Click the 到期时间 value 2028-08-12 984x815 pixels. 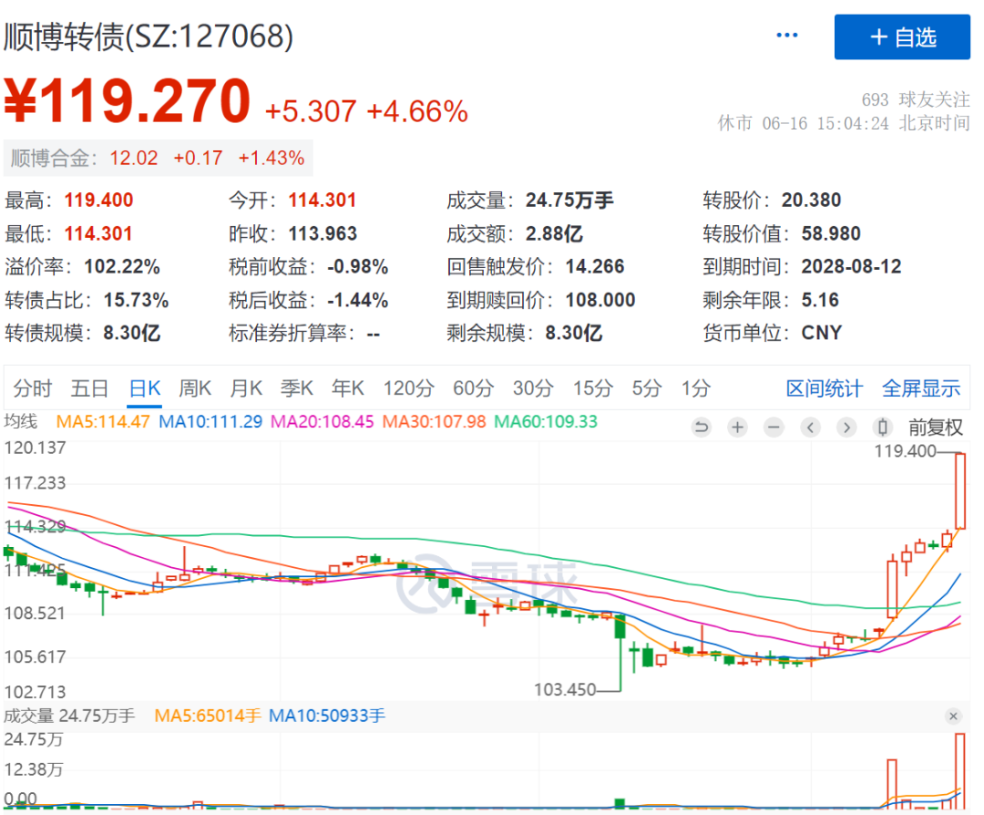coord(851,267)
